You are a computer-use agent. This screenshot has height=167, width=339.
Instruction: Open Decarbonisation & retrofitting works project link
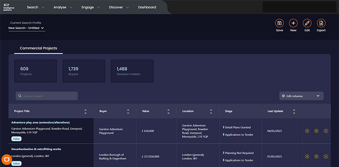click(36, 149)
